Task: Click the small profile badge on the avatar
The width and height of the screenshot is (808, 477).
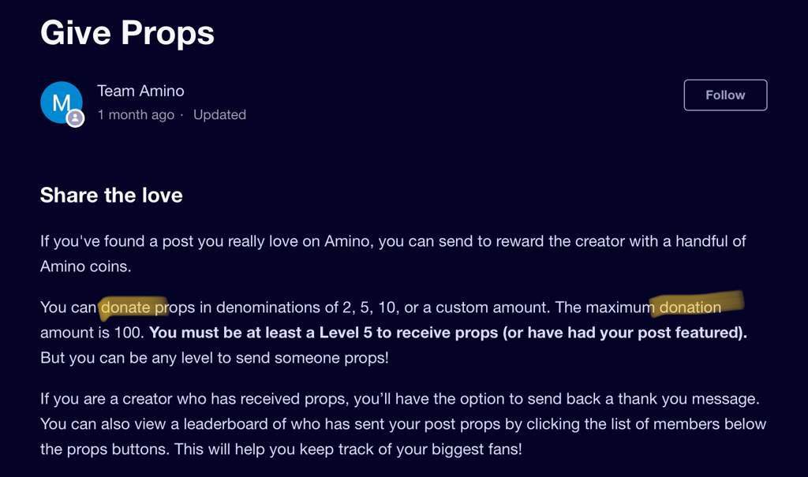Action: (75, 118)
